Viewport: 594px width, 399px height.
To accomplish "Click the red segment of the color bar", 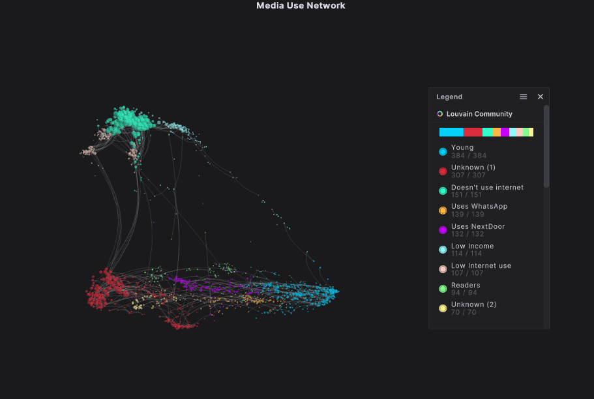I will coord(473,132).
